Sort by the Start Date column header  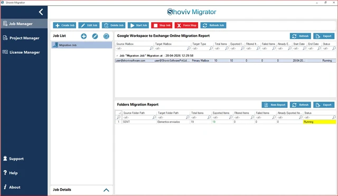point(299,44)
